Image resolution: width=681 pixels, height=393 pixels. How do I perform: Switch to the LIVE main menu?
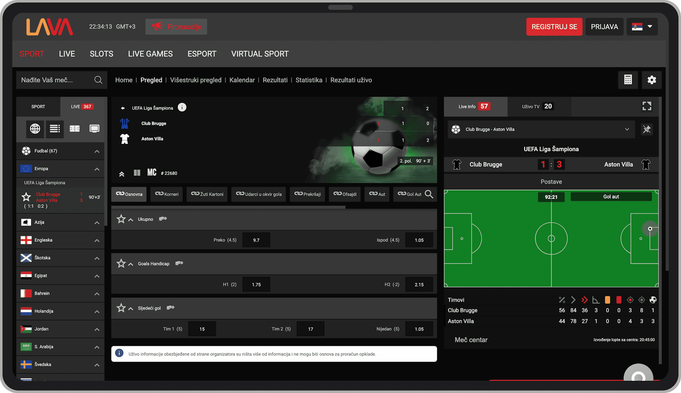click(67, 54)
